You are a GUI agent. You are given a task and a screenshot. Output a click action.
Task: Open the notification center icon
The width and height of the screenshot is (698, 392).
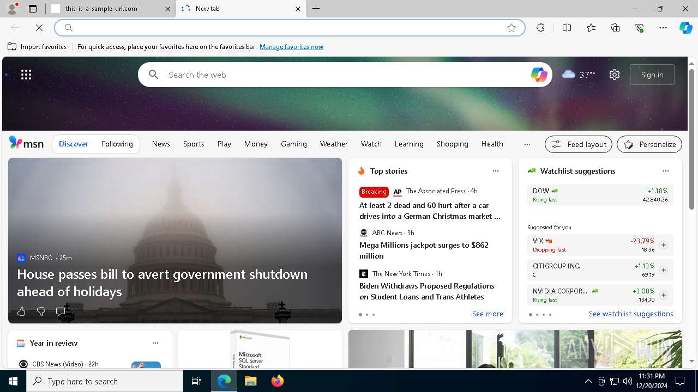click(x=680, y=381)
